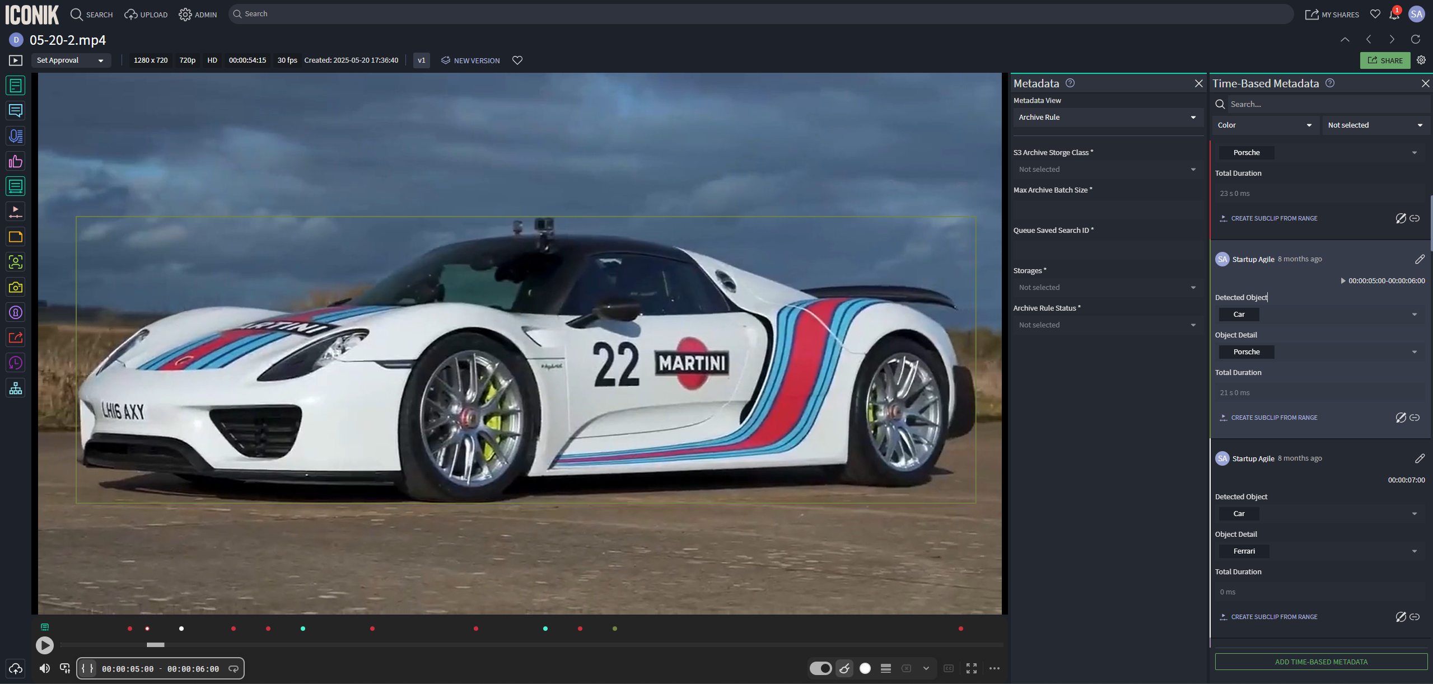Open the Color filter dropdown
The height and width of the screenshot is (684, 1433).
[x=1265, y=125]
